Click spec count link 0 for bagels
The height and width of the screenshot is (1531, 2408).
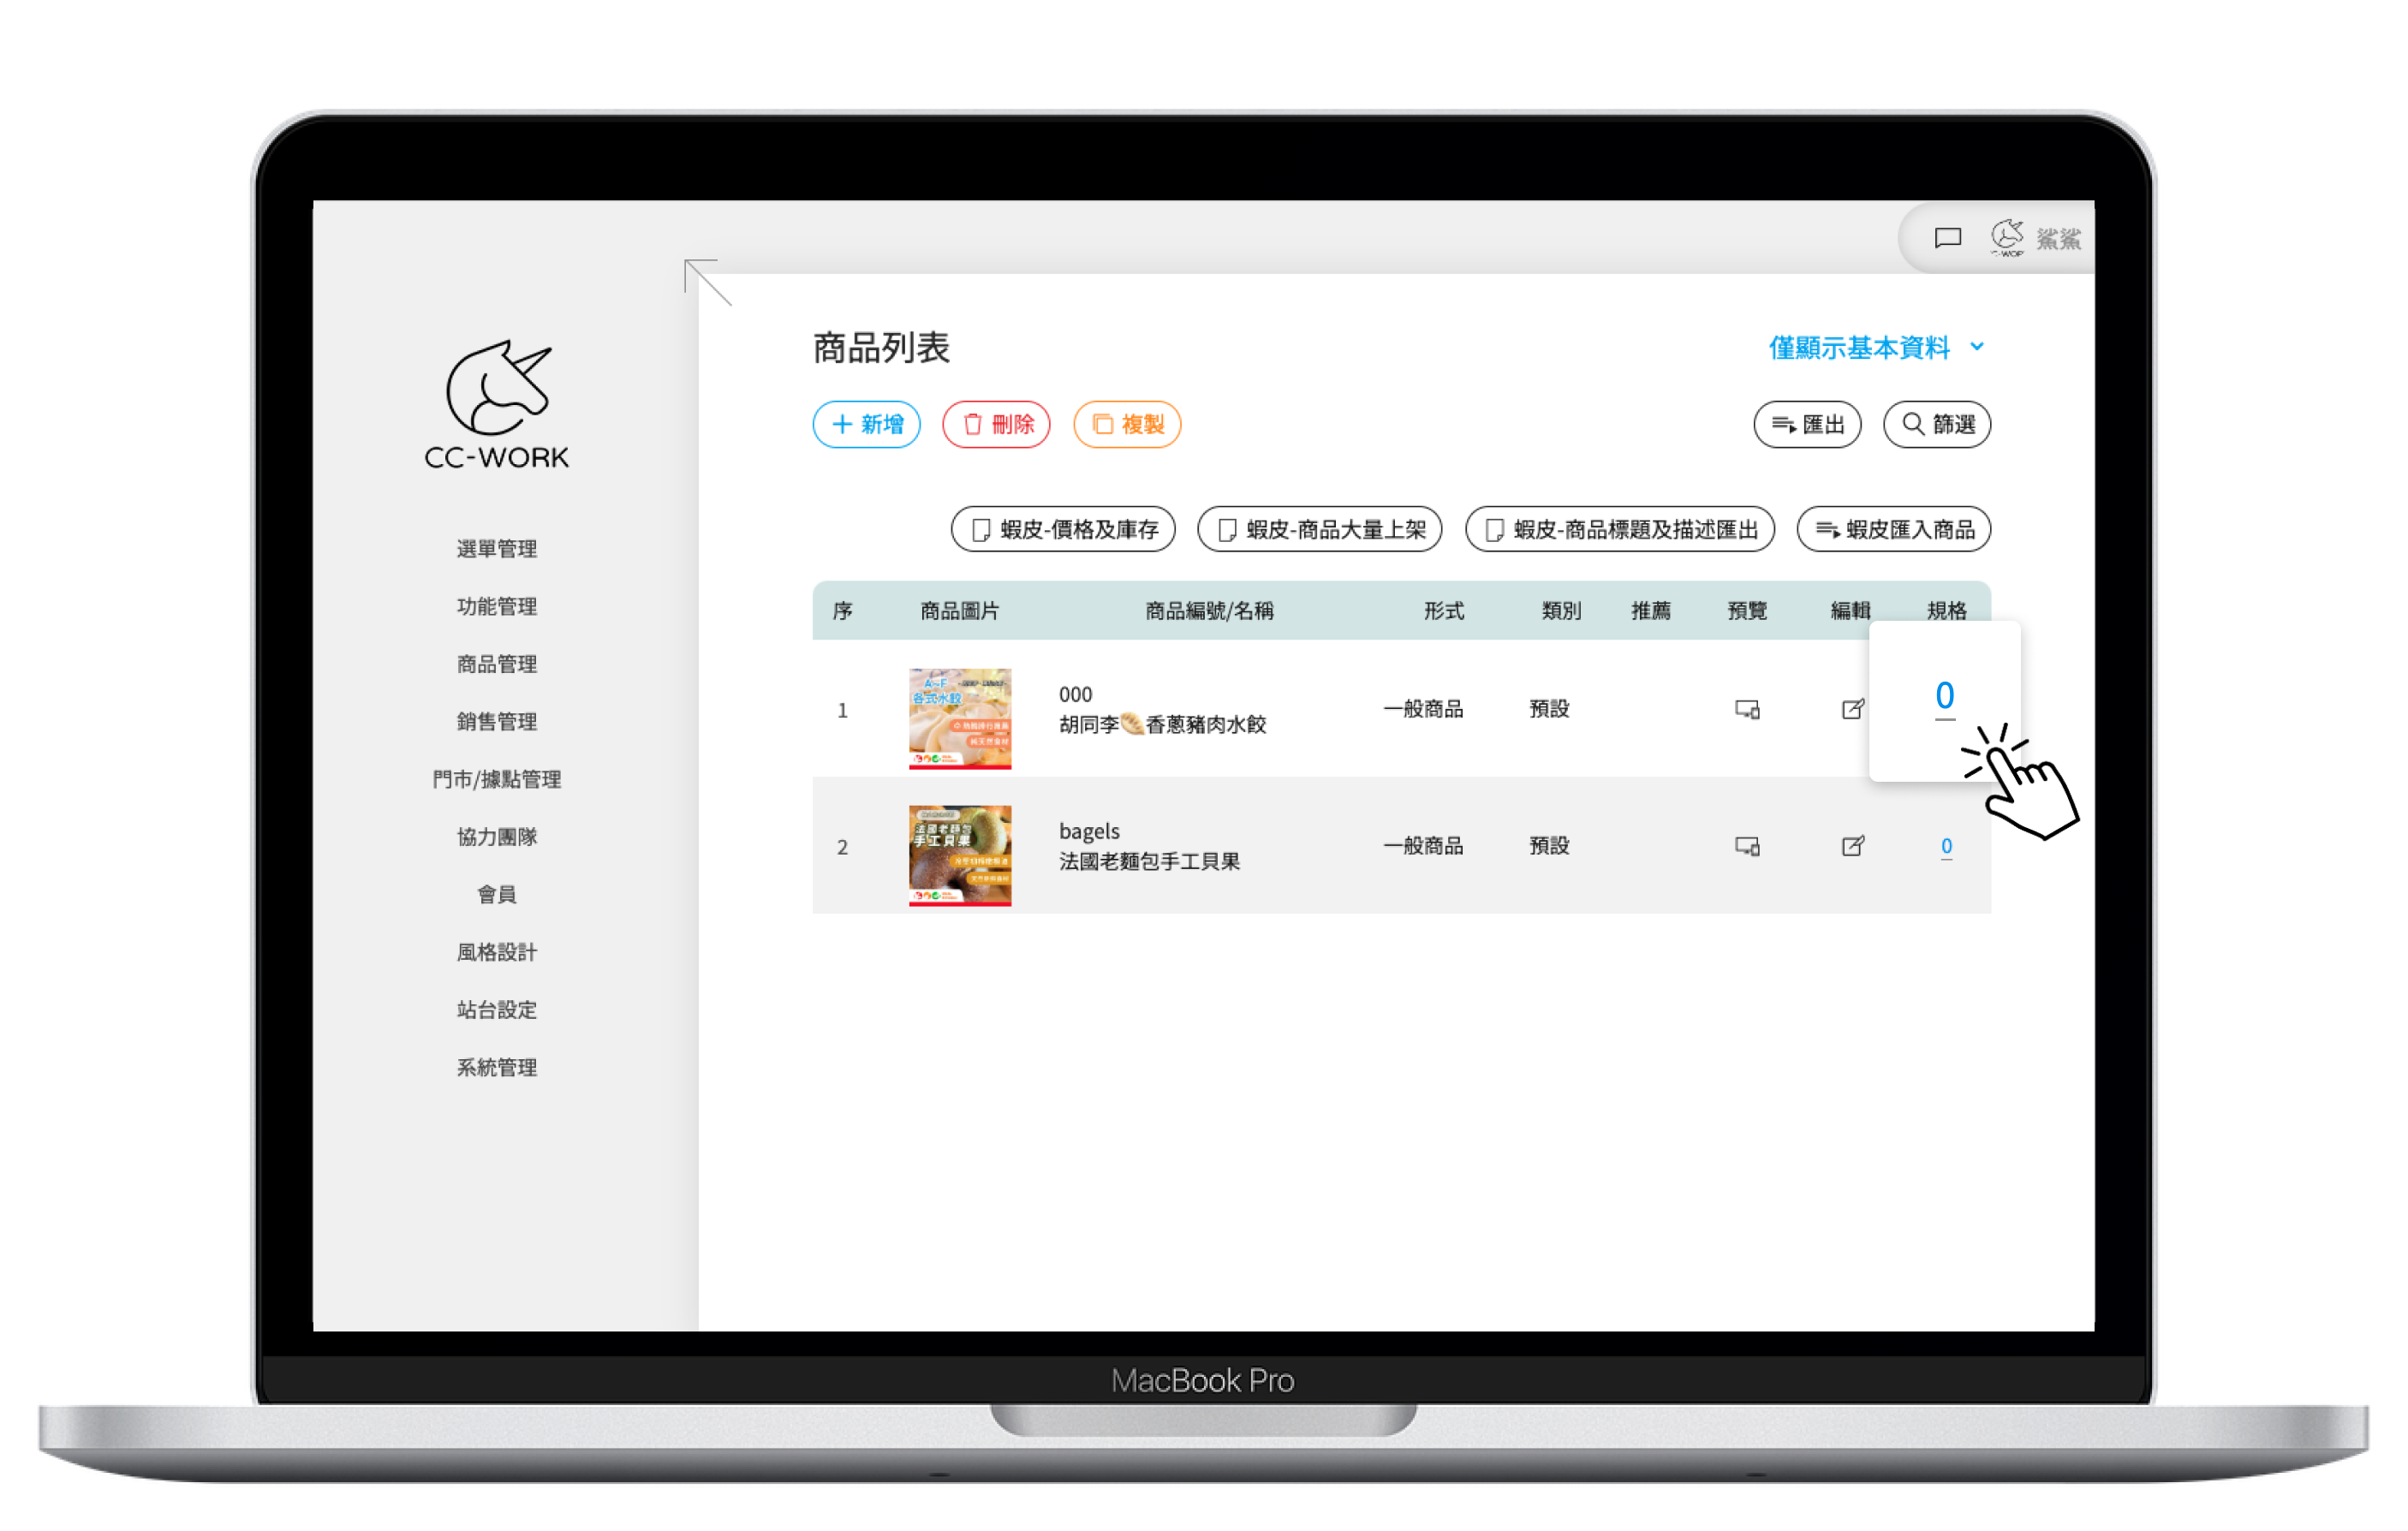1946,846
